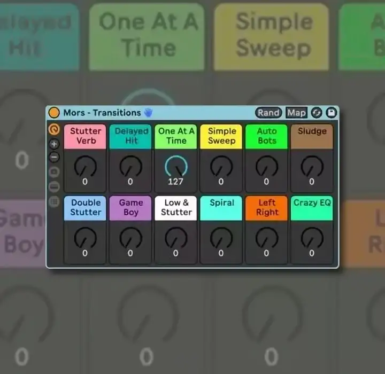Click the Double Stutter macro knob
Viewport: 385px width, 374px height.
(x=85, y=238)
